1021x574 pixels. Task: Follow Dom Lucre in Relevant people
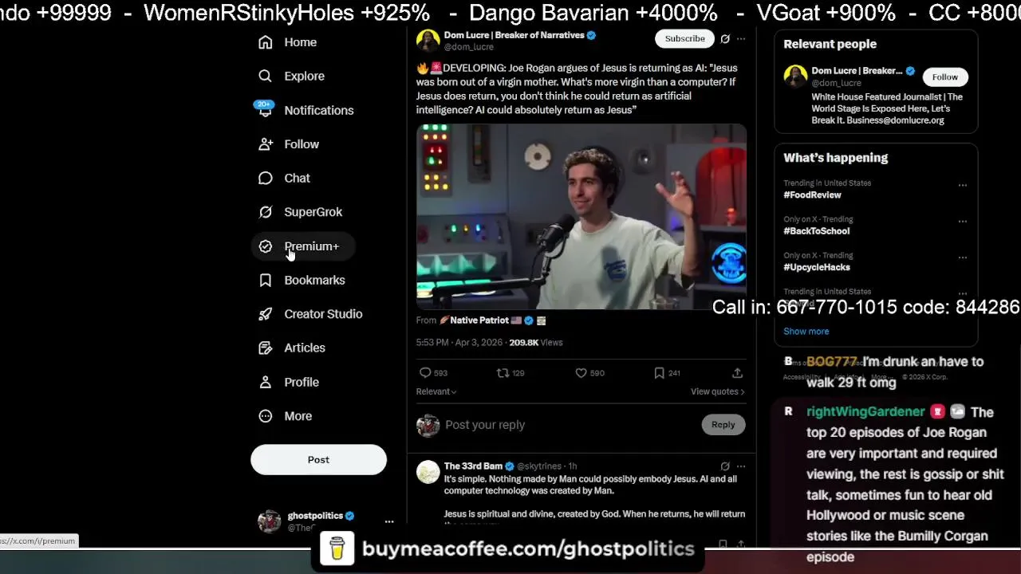pos(944,77)
